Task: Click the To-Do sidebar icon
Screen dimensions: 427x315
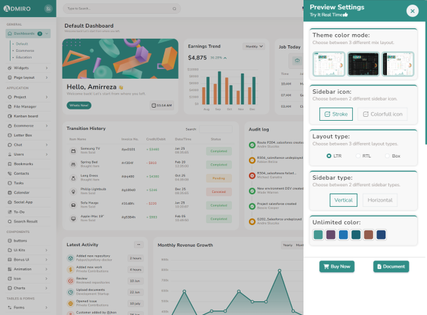Action: point(9,212)
